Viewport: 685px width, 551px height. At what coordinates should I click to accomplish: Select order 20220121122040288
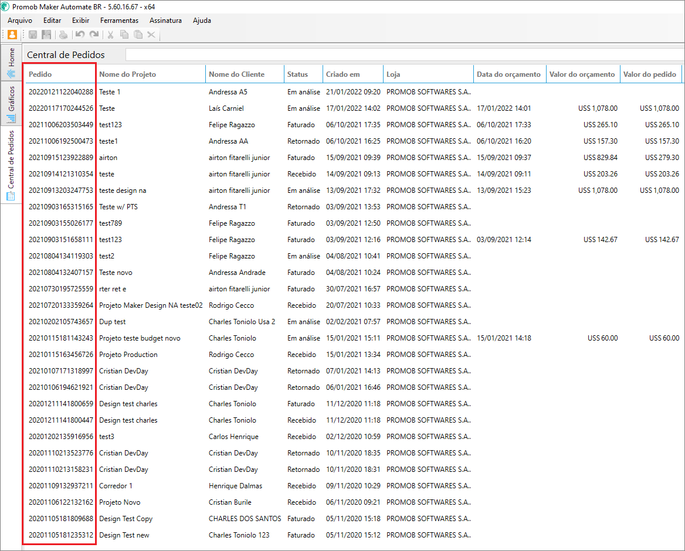pyautogui.click(x=61, y=91)
